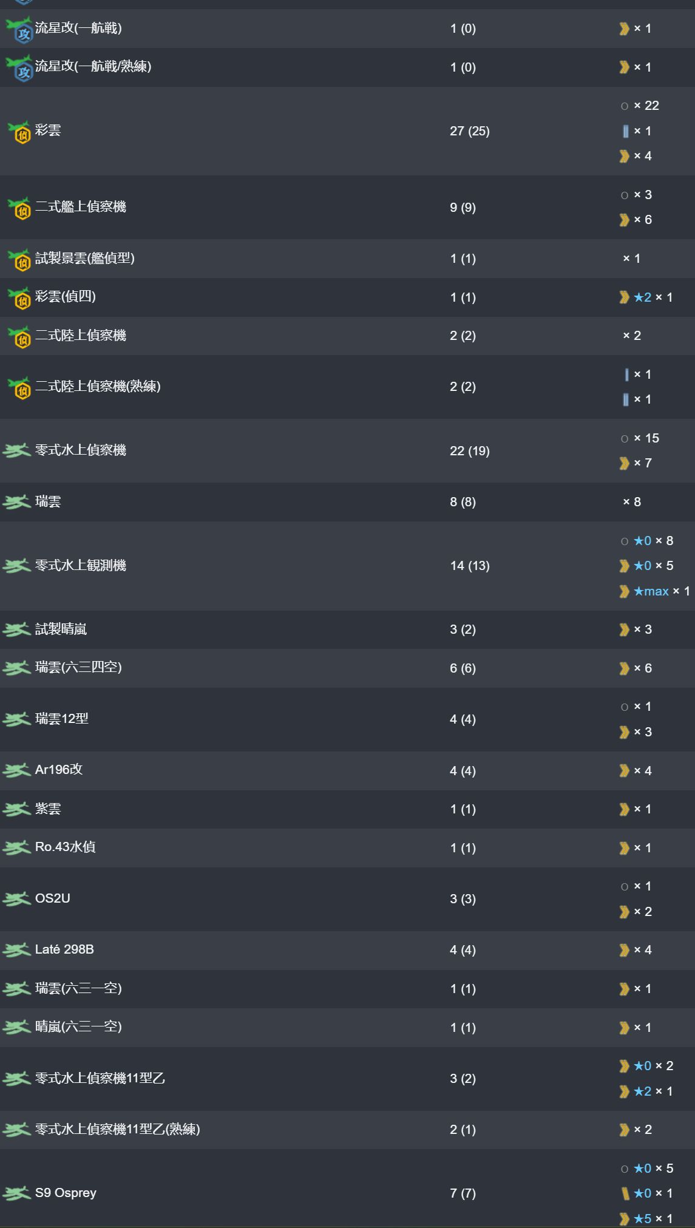The width and height of the screenshot is (695, 1228).
Task: Click the seaplane icon beside 瑞雲12型
Action: click(17, 719)
